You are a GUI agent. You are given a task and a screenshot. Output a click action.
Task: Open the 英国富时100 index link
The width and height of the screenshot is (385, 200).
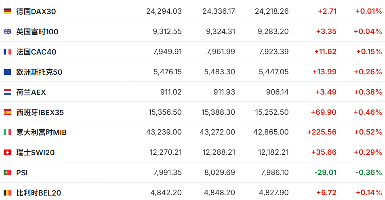point(37,32)
